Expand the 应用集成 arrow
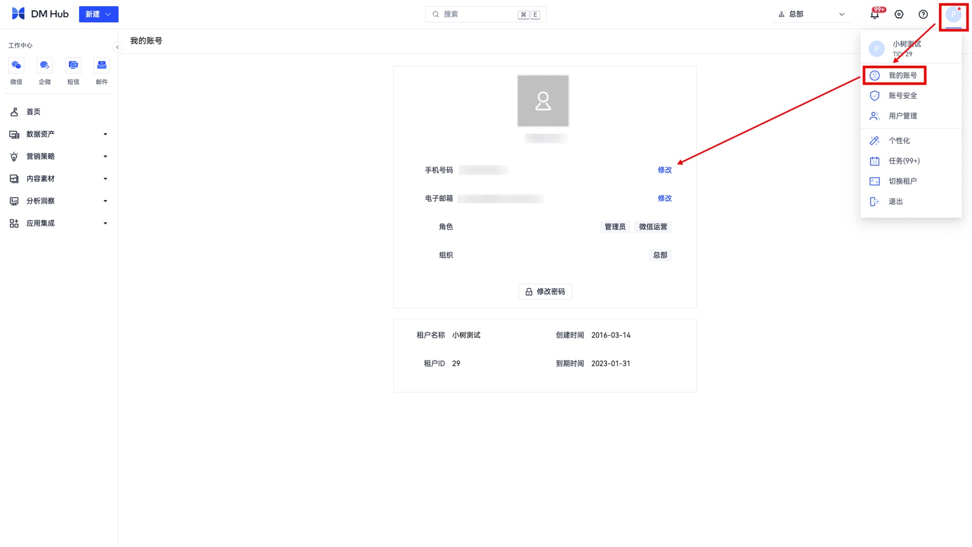The image size is (972, 547). click(105, 223)
